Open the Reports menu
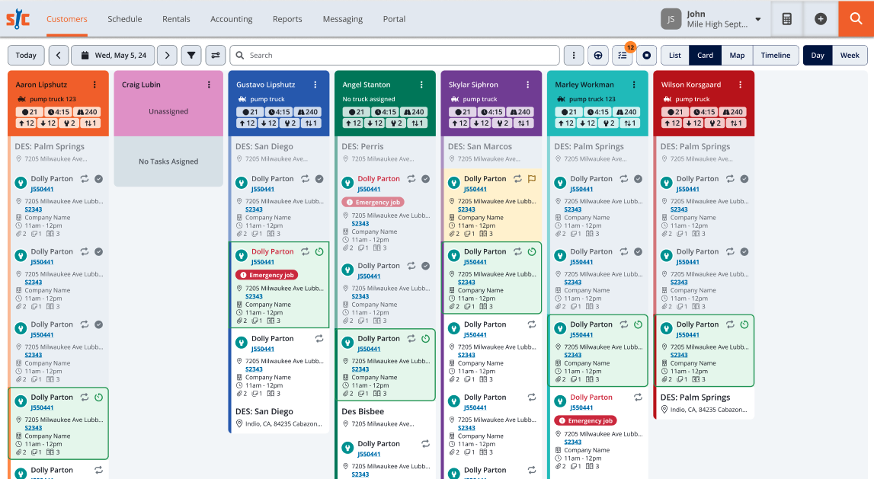Image resolution: width=874 pixels, height=479 pixels. [287, 19]
